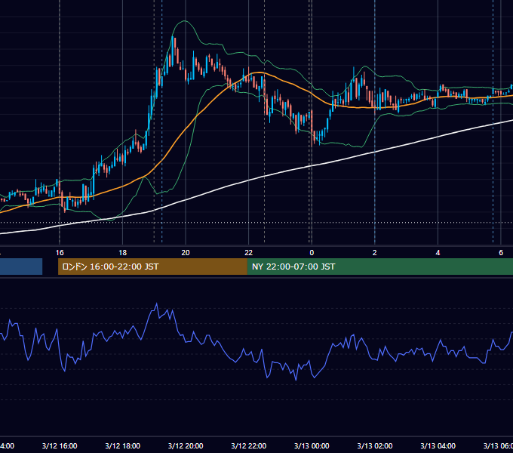Screen dimensions: 513x453
Task: Click the 3/13 00:00 time label
Action: tap(312, 445)
